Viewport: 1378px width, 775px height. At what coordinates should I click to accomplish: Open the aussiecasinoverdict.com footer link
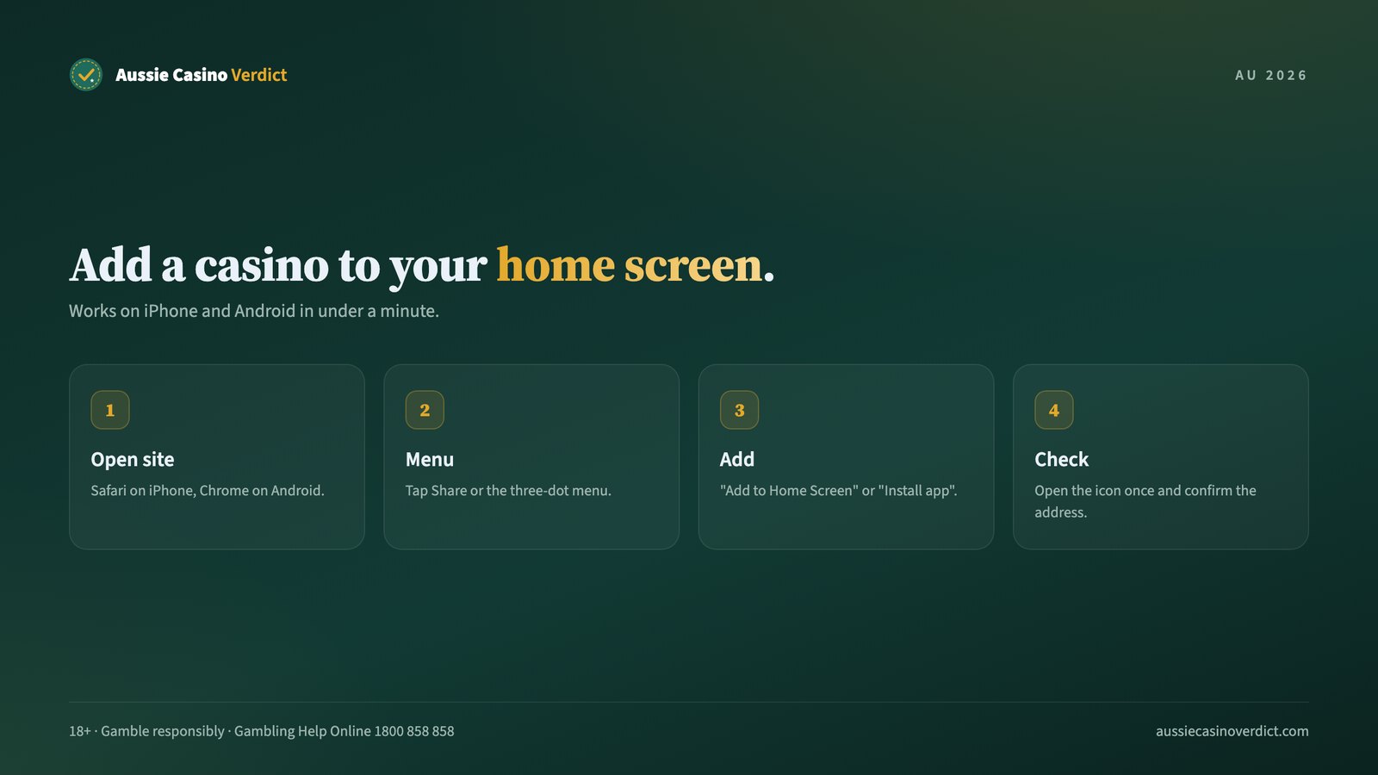tap(1232, 731)
